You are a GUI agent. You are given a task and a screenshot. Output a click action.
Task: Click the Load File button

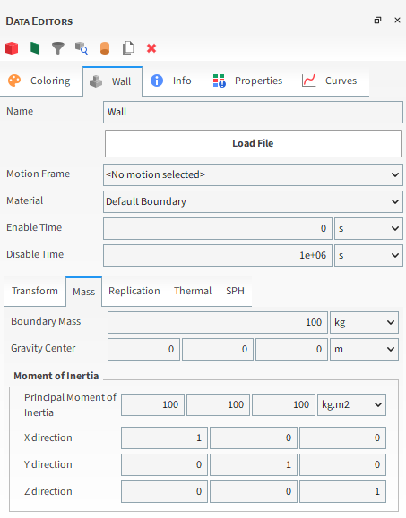(x=253, y=143)
